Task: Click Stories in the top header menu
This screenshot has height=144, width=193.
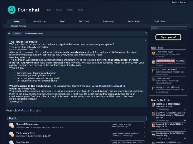Action: [x=70, y=10]
